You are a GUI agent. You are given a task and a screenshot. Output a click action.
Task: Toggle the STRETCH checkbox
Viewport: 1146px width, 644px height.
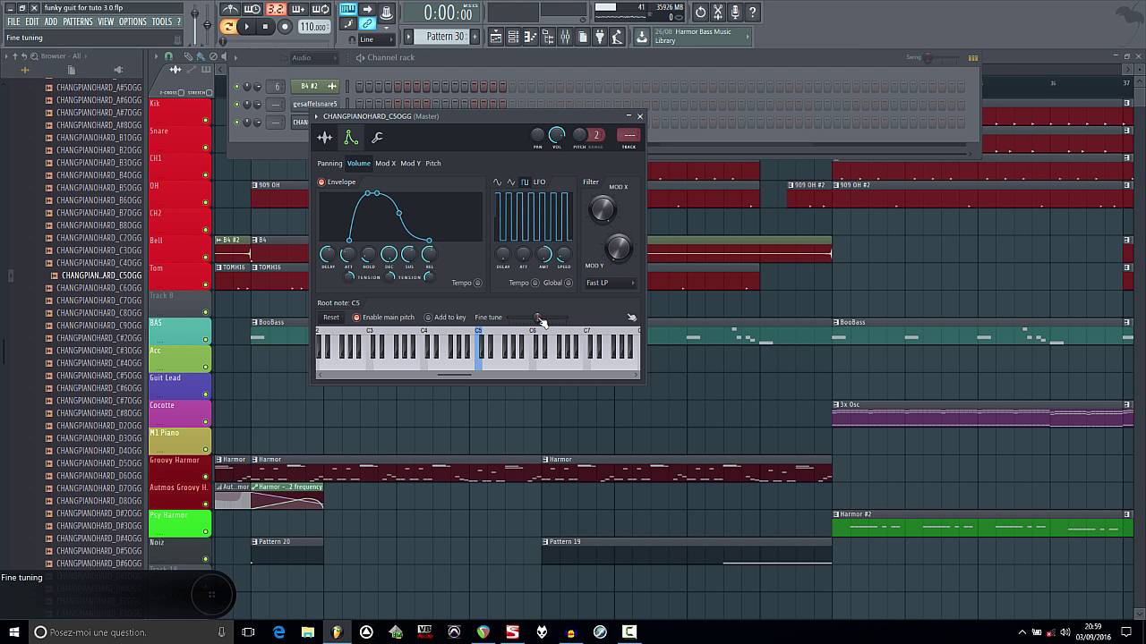click(x=210, y=93)
